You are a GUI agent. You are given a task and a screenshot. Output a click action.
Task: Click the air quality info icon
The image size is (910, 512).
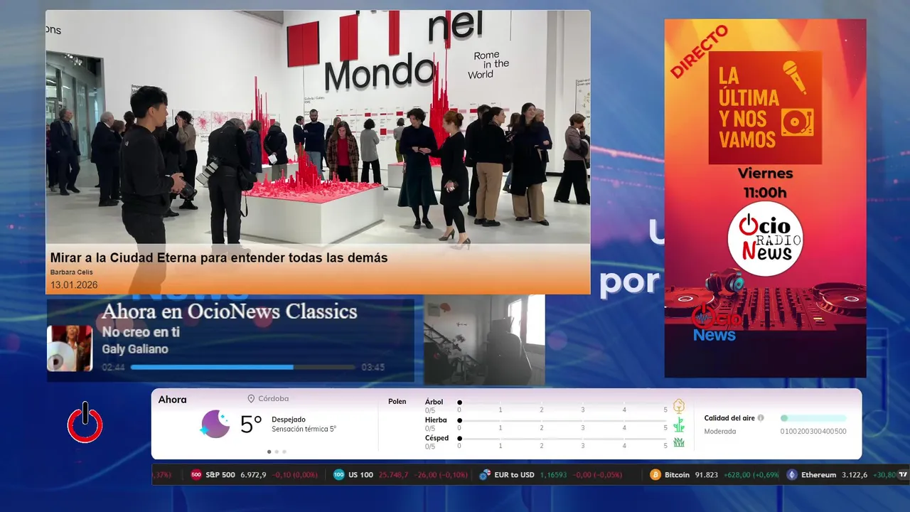[x=761, y=418]
